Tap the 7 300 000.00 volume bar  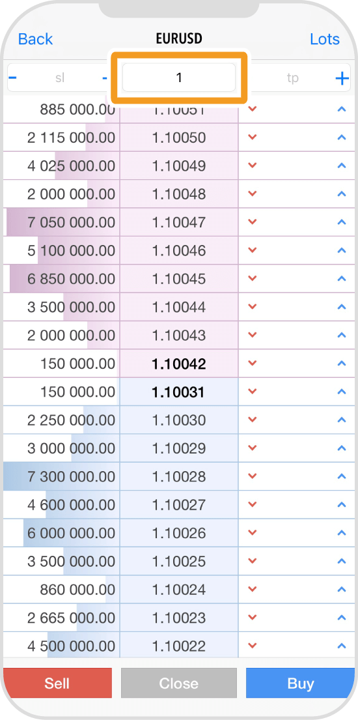point(61,476)
